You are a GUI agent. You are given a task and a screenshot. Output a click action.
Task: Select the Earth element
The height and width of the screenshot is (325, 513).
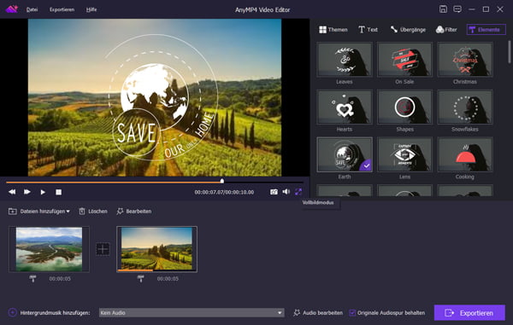coord(345,154)
